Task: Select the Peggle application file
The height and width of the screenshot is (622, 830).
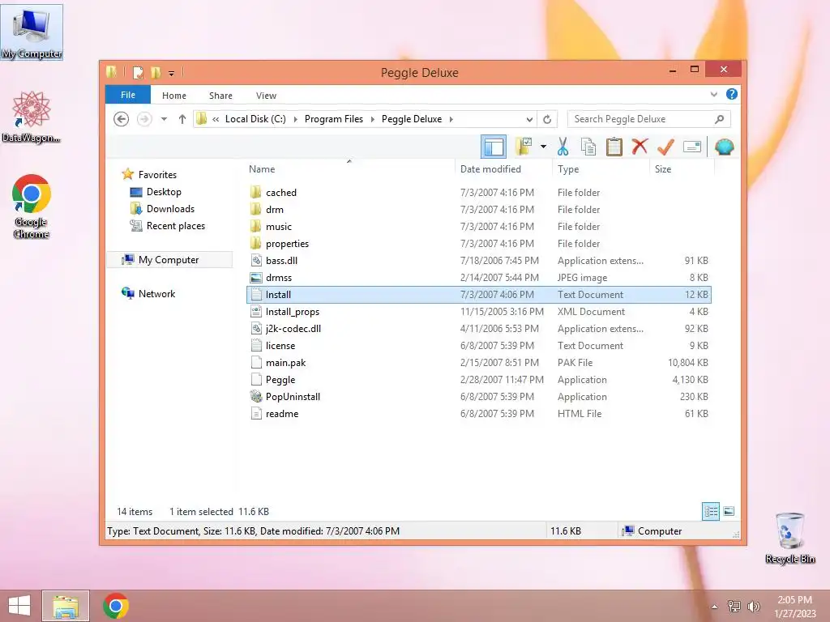Action: [478, 380]
